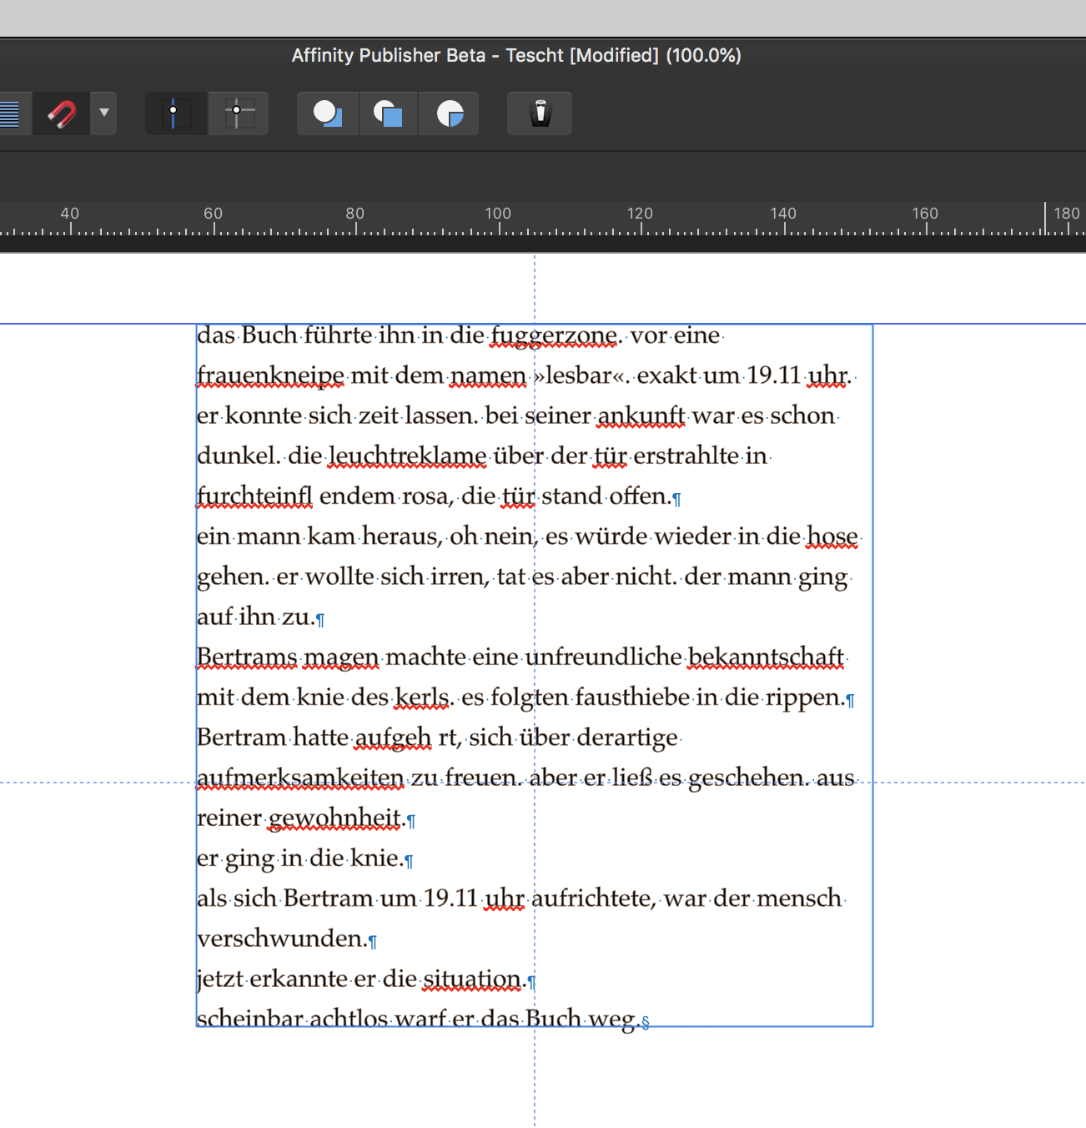Click the word 'unfreundliche' in the text
Viewport: 1086px width, 1128px height.
pos(604,657)
